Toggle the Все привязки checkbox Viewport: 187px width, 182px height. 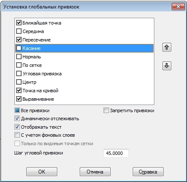pyautogui.click(x=17, y=110)
